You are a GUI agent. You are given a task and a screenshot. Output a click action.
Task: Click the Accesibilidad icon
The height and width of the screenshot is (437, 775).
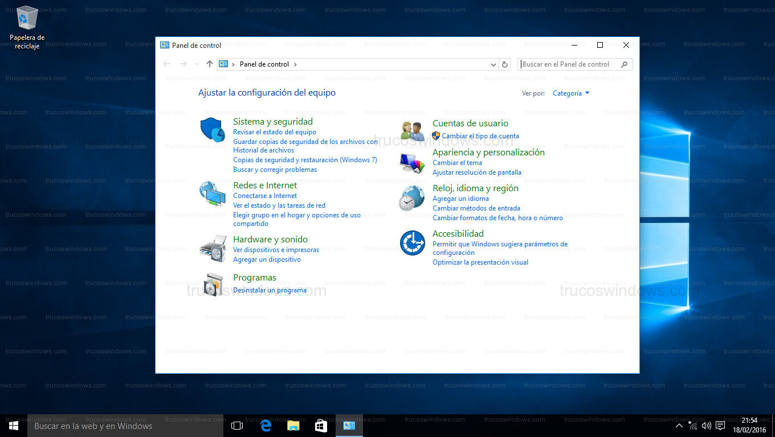point(411,242)
